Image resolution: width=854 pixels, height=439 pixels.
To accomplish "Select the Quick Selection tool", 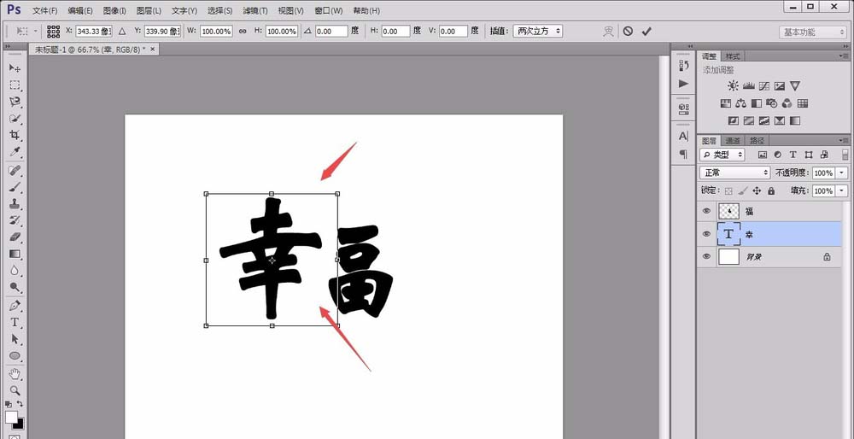I will click(15, 119).
